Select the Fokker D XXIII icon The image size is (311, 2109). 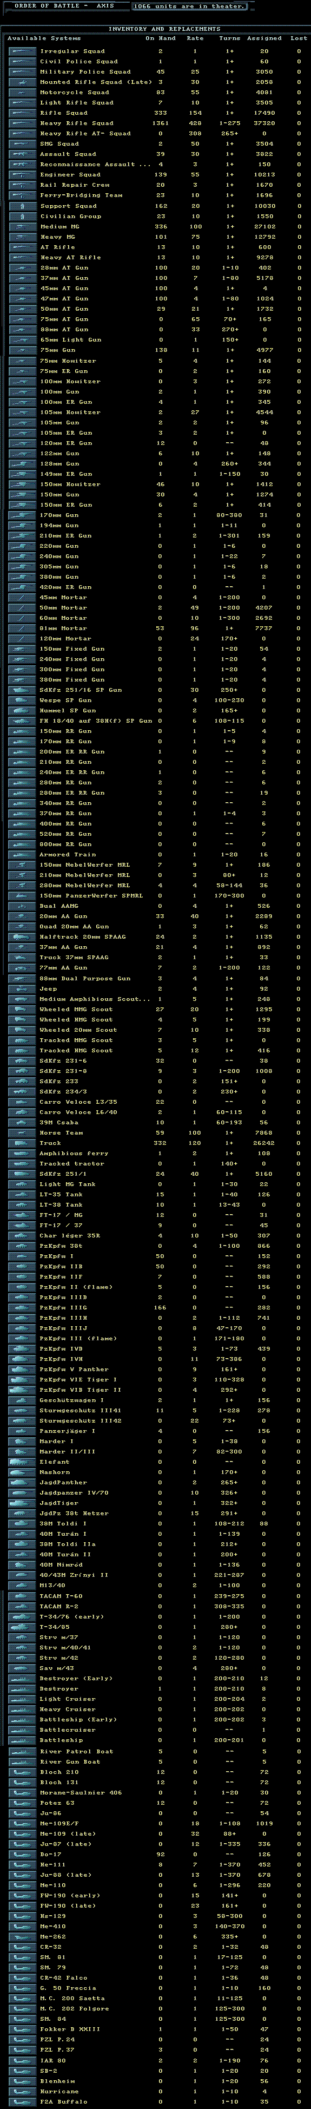(22, 2029)
